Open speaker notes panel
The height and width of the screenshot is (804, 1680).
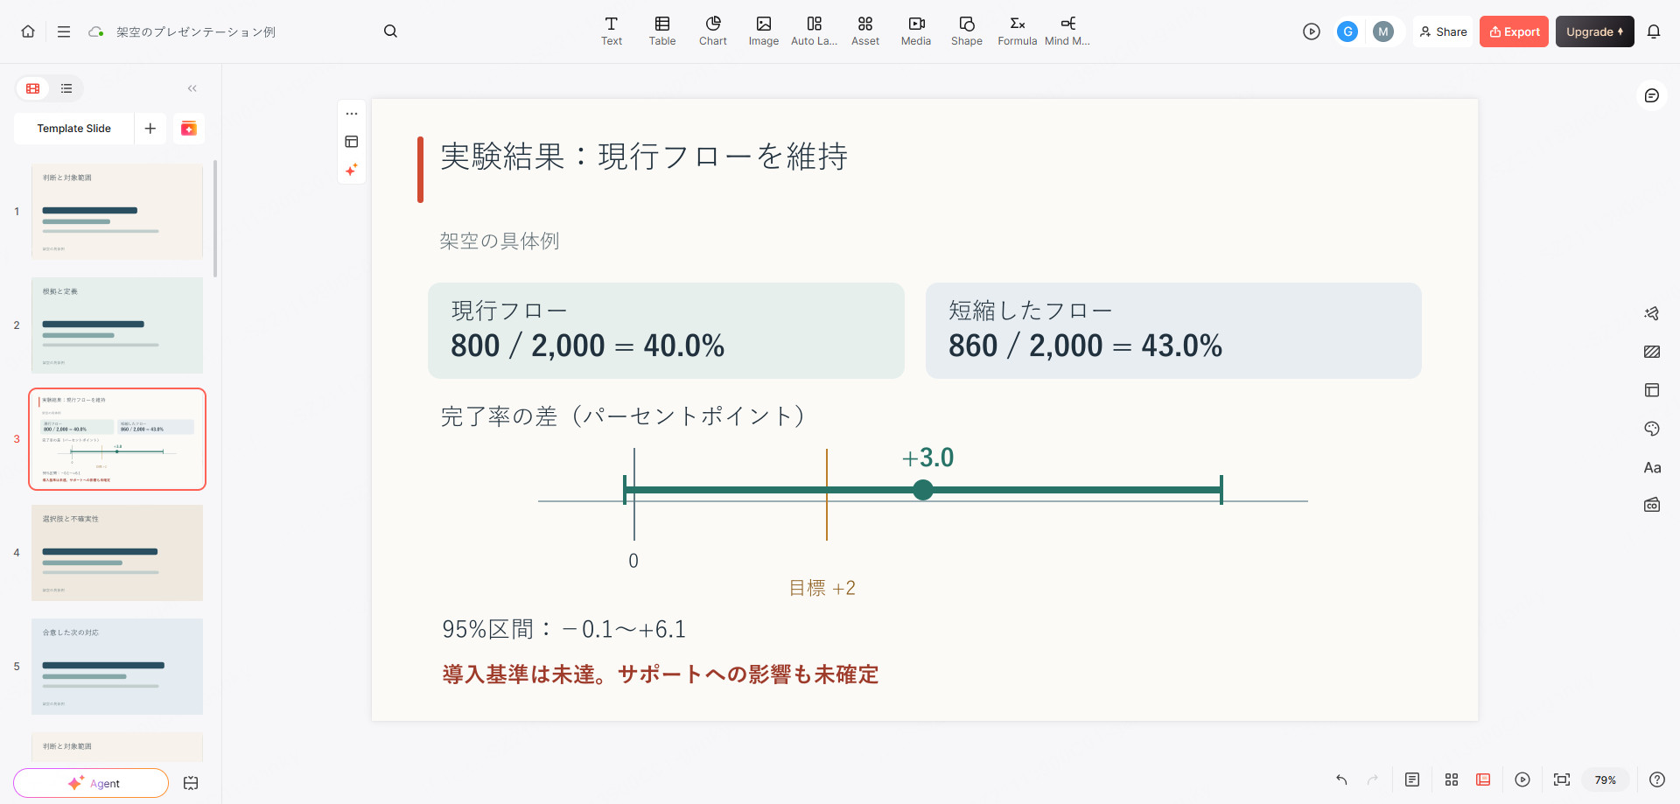(x=1412, y=780)
